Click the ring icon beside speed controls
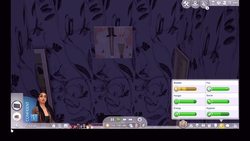250x141 pixels. 139,119
